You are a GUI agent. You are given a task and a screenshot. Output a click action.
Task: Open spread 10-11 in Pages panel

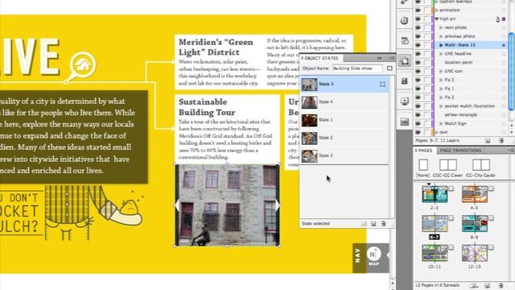(x=435, y=253)
